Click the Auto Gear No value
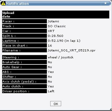This screenshot has width=112, height=111. [50, 67]
